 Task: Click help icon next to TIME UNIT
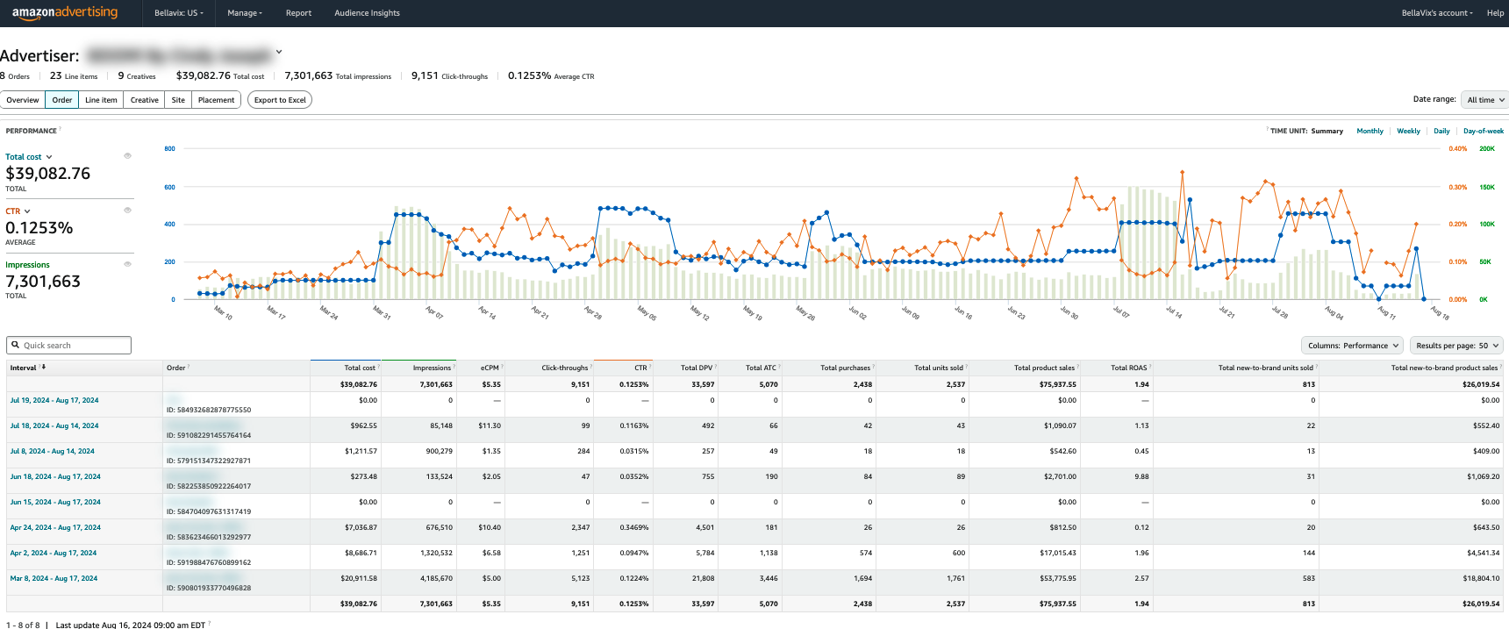pyautogui.click(x=1268, y=130)
